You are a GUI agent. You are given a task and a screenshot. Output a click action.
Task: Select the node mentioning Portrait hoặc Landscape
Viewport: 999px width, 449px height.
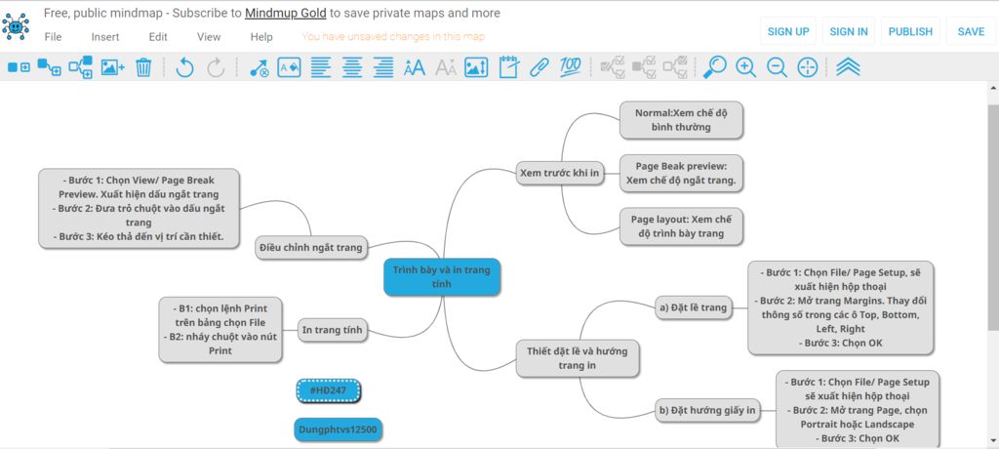[x=858, y=410]
